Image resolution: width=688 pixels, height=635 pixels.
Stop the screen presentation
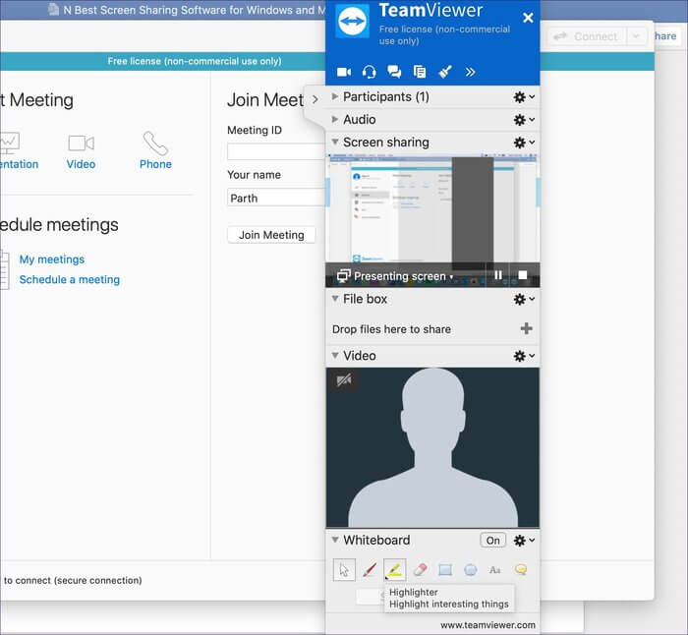click(522, 275)
